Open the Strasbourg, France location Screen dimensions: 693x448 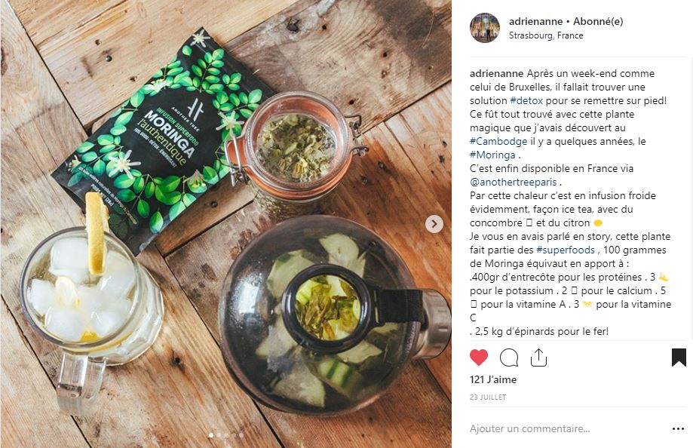point(546,35)
